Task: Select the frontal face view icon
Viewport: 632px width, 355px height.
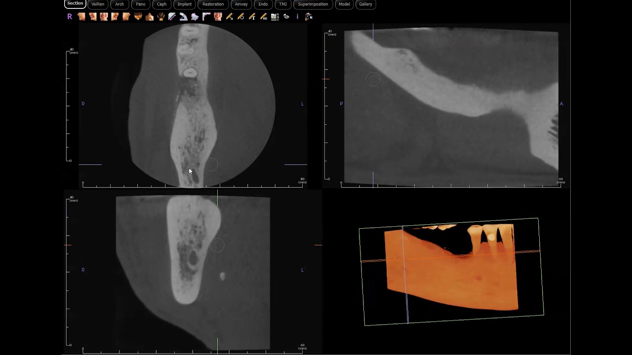Action: coord(104,16)
